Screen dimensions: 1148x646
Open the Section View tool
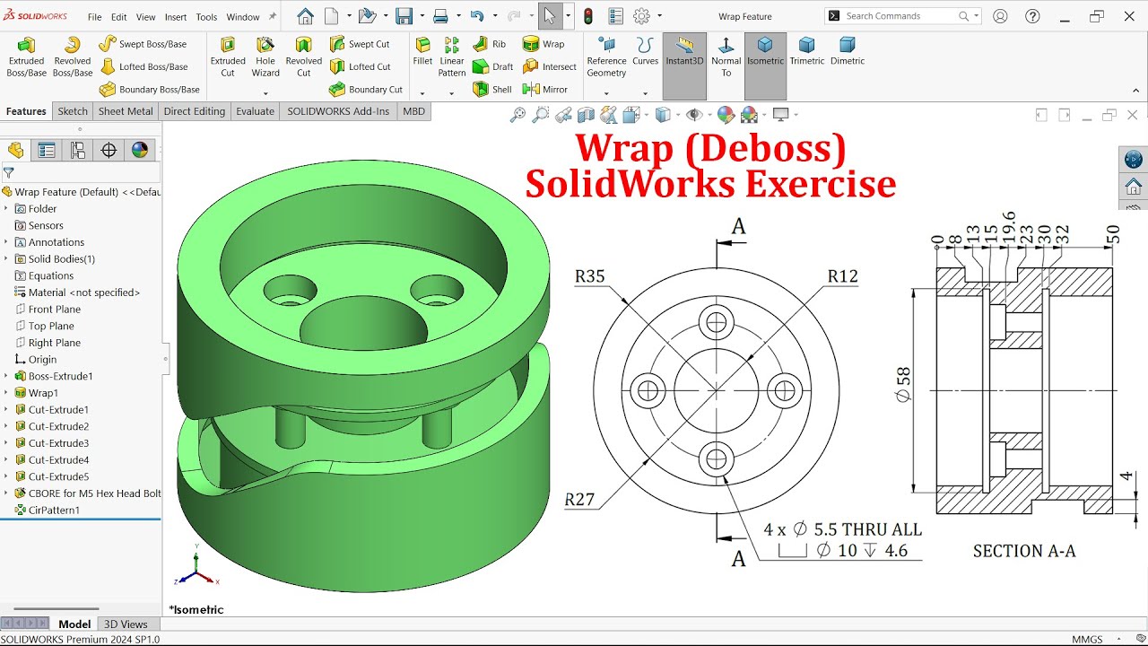586,115
